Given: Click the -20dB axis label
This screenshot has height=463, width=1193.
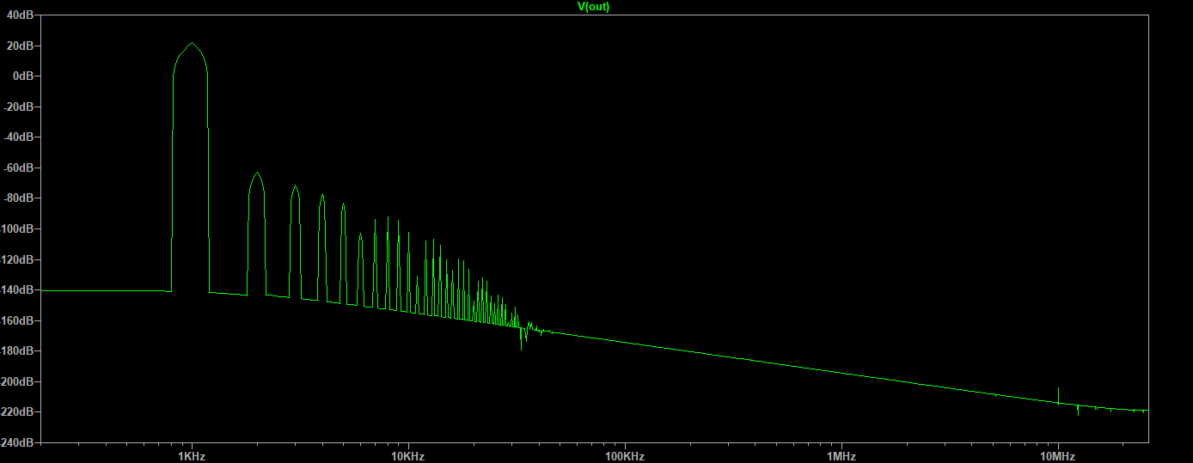Looking at the screenshot, I should (x=19, y=107).
